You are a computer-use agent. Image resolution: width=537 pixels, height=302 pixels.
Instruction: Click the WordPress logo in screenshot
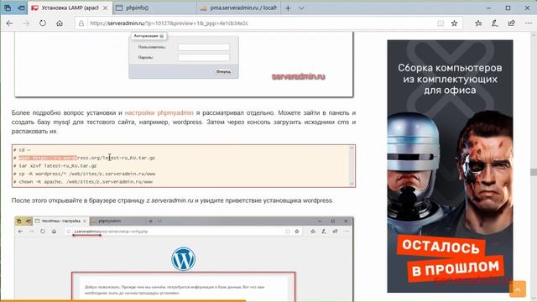tap(183, 259)
